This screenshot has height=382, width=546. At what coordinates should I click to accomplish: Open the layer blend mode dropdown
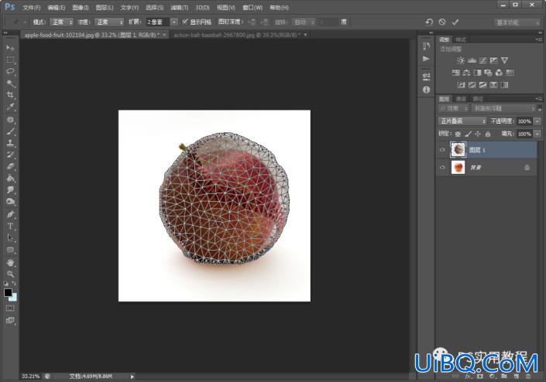tap(462, 121)
